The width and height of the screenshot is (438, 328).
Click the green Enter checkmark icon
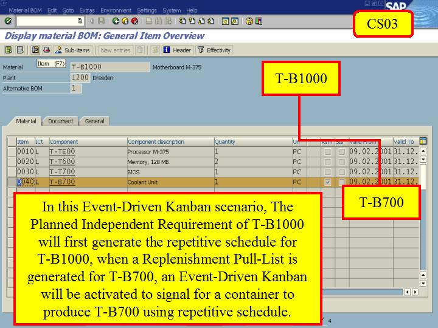(x=8, y=21)
